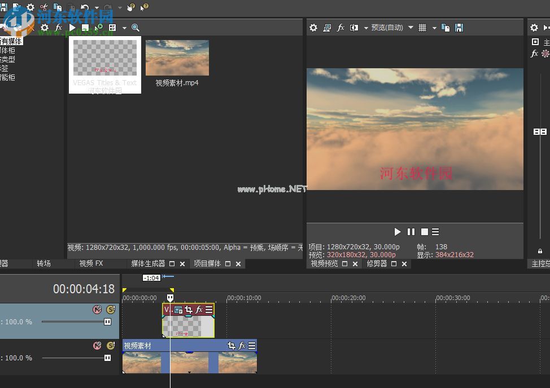This screenshot has height=388, width=550.
Task: Open project properties gear in top toolbar
Action: (30, 7)
